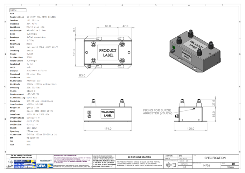Click the 'aluminium 1.2mm' value
The image size is (245, 173).
coord(36,30)
